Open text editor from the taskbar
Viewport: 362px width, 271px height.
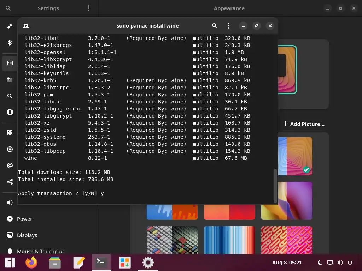(x=79, y=263)
